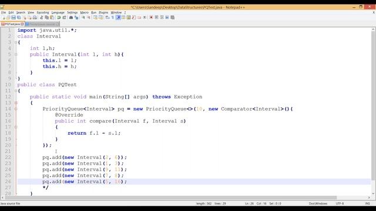Undo the last edit via toolbar arrow
The width and height of the screenshot is (376, 211).
[59, 18]
